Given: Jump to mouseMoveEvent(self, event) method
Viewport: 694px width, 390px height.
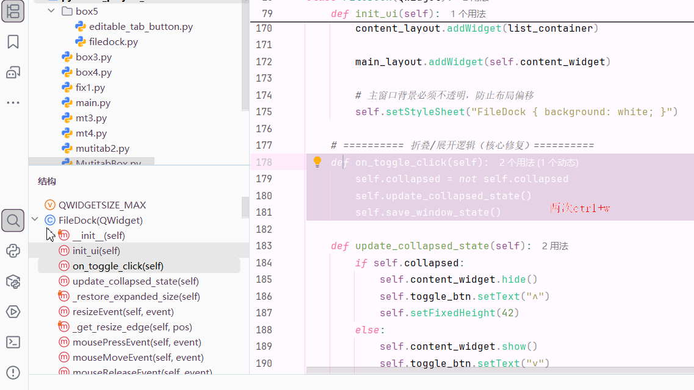Looking at the screenshot, I should pyautogui.click(x=138, y=357).
